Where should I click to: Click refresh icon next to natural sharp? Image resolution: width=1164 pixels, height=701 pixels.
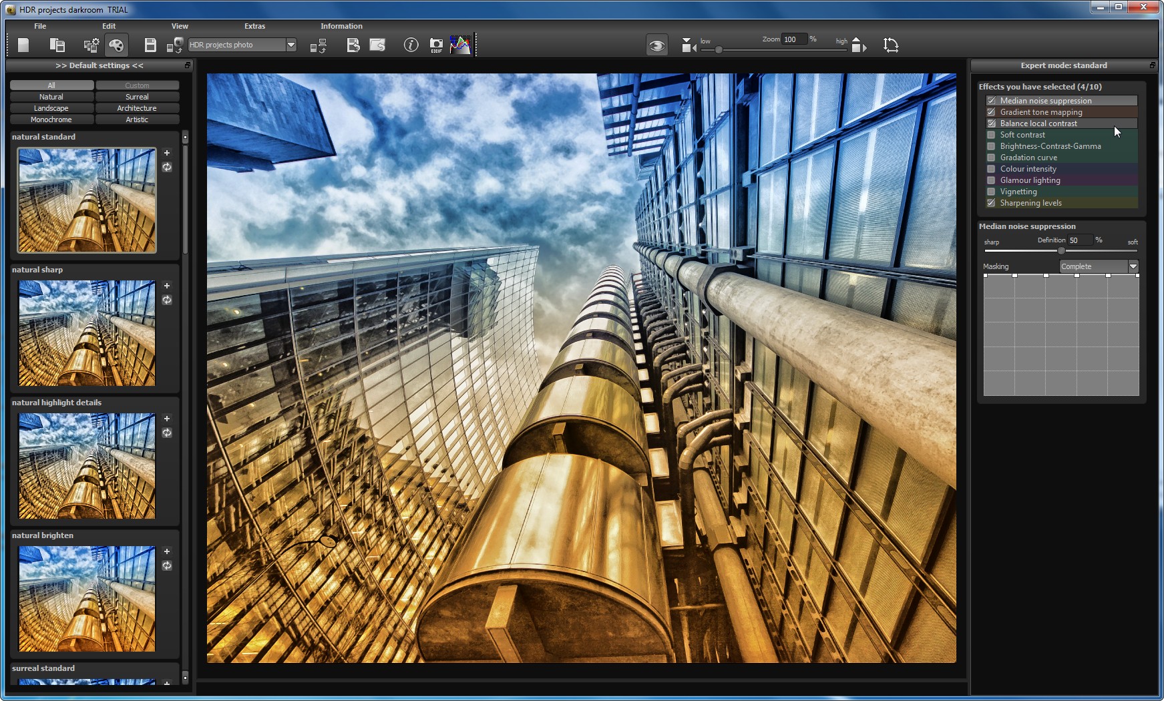click(x=167, y=300)
